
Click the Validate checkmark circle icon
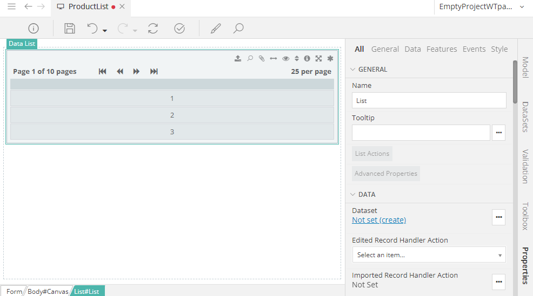pyautogui.click(x=179, y=29)
